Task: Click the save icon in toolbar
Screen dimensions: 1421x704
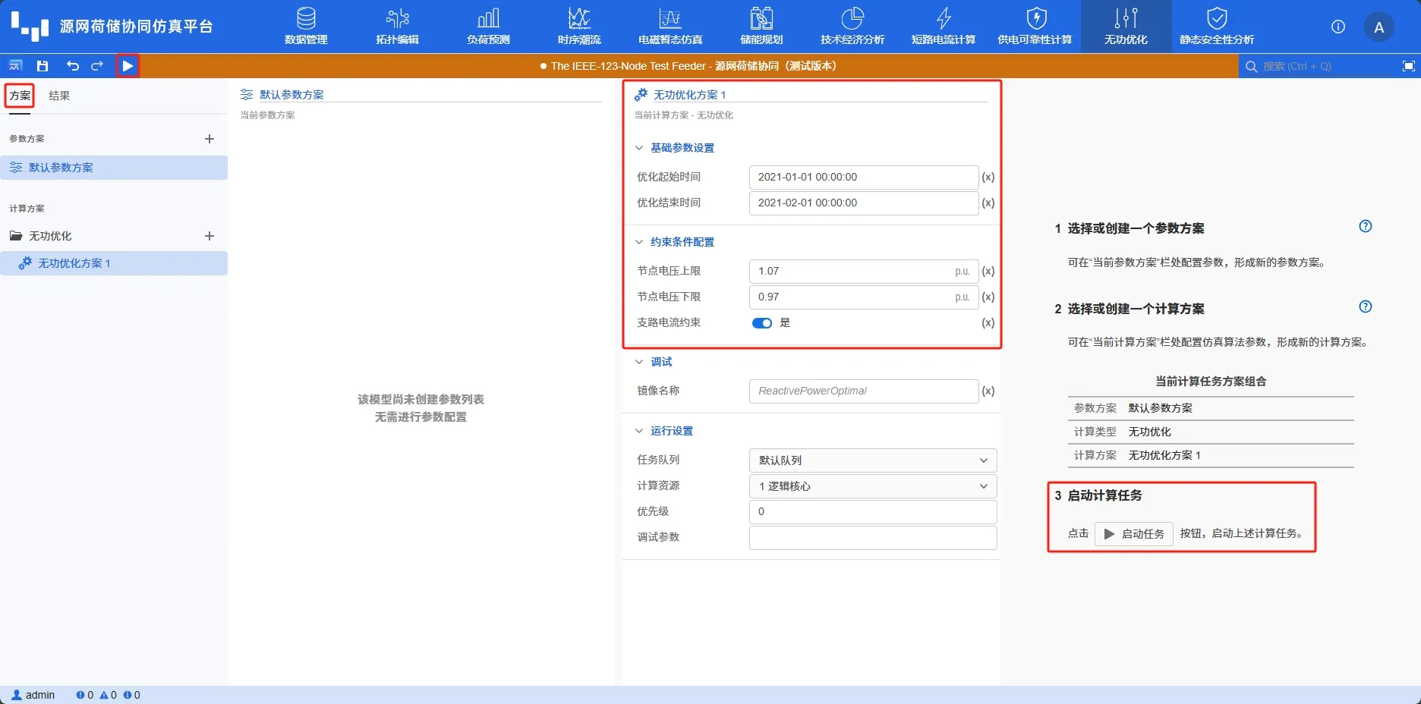Action: (x=43, y=66)
